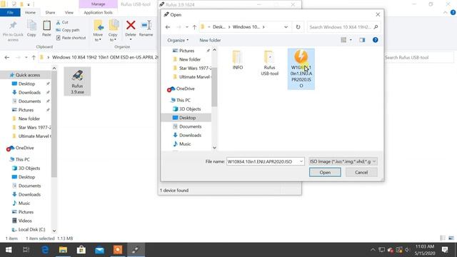Click Search Rufus USB-tool box in Explorer
The image size is (457, 257).
(x=418, y=58)
